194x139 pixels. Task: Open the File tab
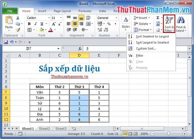point(10,11)
